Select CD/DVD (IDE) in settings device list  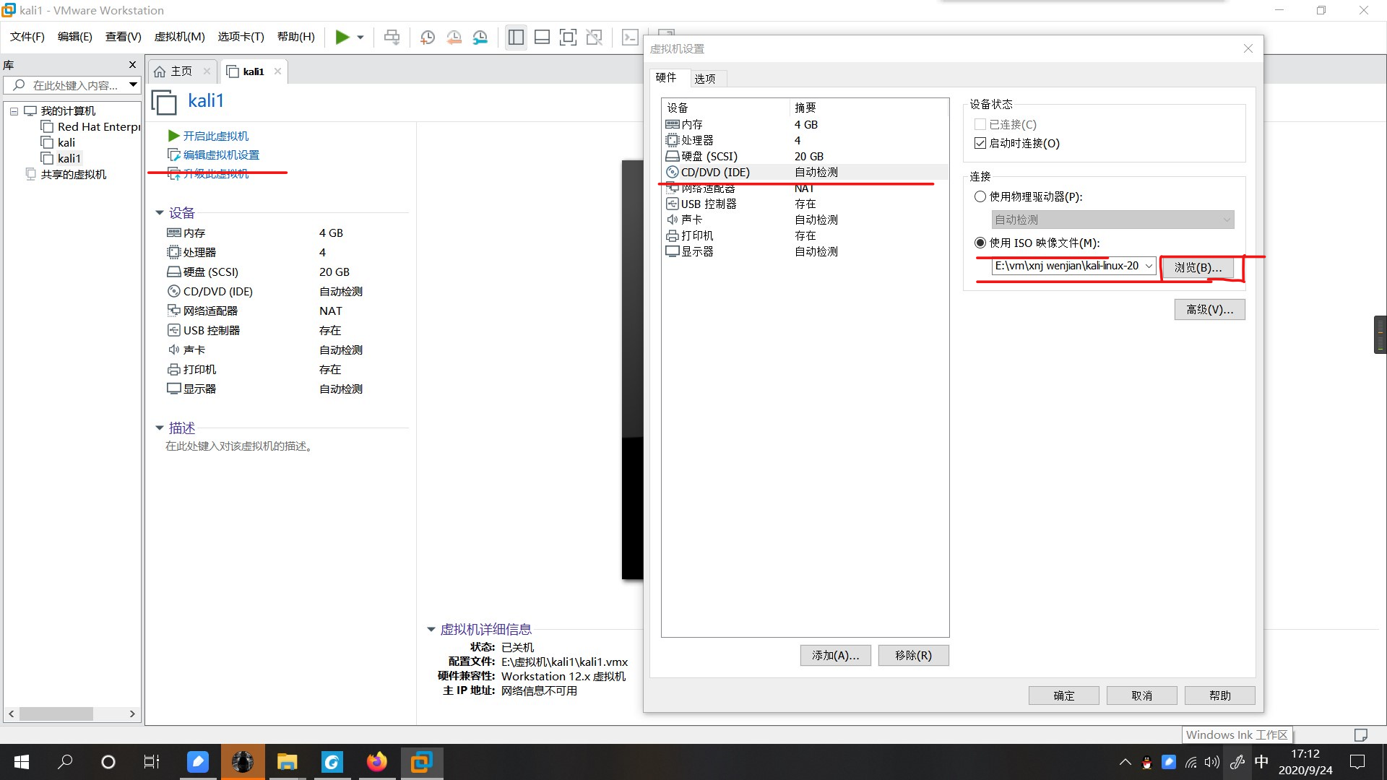click(805, 173)
